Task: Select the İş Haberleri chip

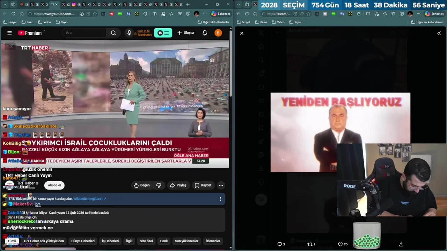Action: point(110,241)
